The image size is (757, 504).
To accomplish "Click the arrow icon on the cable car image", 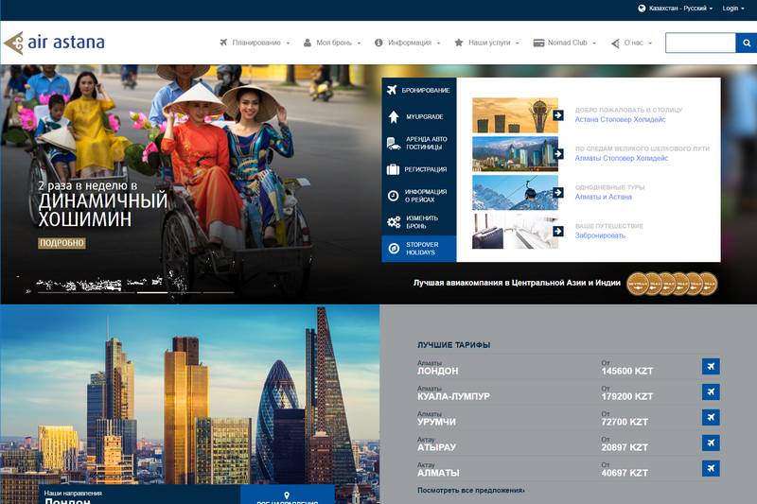I will click(x=558, y=193).
